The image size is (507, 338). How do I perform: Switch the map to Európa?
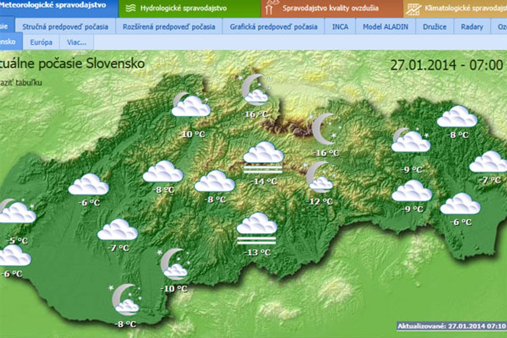[x=41, y=43]
